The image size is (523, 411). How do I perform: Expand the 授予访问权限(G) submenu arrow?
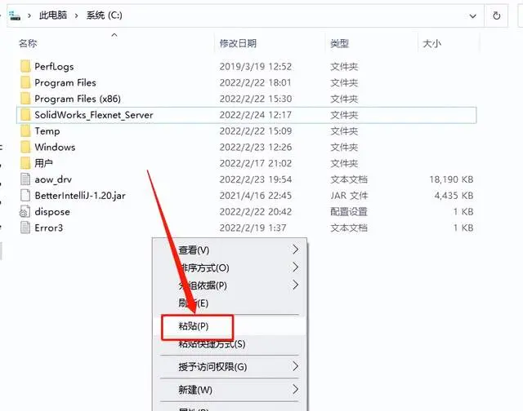295,366
